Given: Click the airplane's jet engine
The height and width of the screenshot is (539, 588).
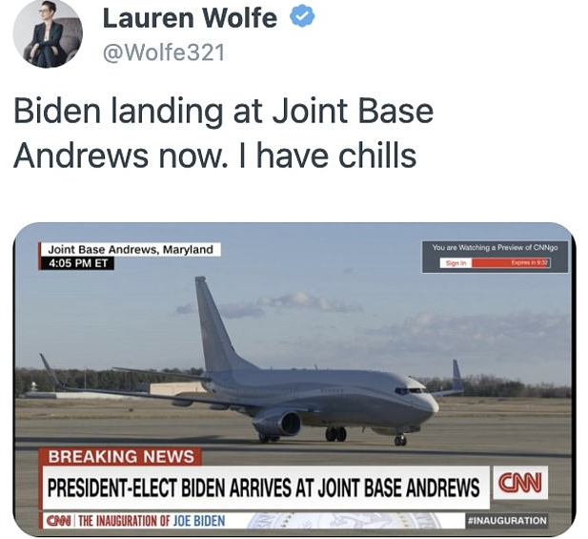Looking at the screenshot, I should [x=278, y=424].
